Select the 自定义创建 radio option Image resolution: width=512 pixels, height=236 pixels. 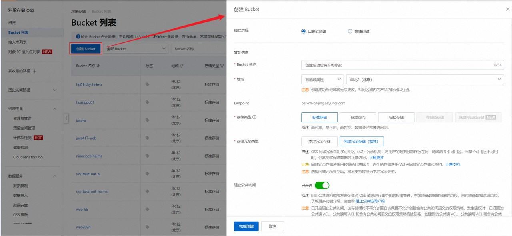click(x=304, y=31)
